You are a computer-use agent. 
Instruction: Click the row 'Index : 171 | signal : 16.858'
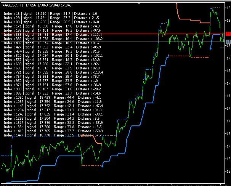pyautogui.click(x=51, y=26)
